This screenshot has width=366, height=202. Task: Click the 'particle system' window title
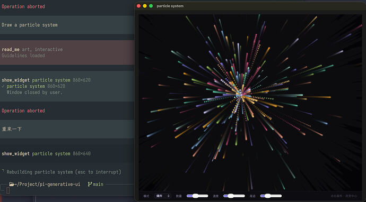170,6
